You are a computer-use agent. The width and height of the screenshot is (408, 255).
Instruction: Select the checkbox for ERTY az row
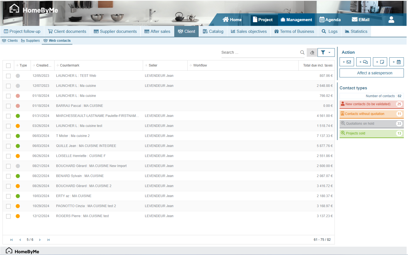[8, 196]
